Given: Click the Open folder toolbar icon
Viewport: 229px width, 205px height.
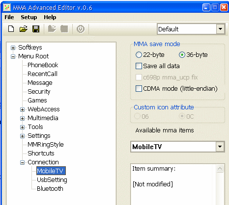Looking at the screenshot, I should coord(24,29).
